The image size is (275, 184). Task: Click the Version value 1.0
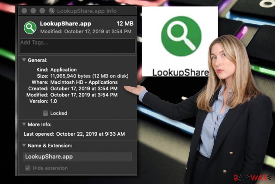coord(54,101)
